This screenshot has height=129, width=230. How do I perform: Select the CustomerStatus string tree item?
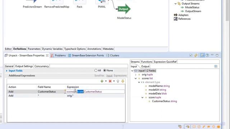tap(164, 101)
